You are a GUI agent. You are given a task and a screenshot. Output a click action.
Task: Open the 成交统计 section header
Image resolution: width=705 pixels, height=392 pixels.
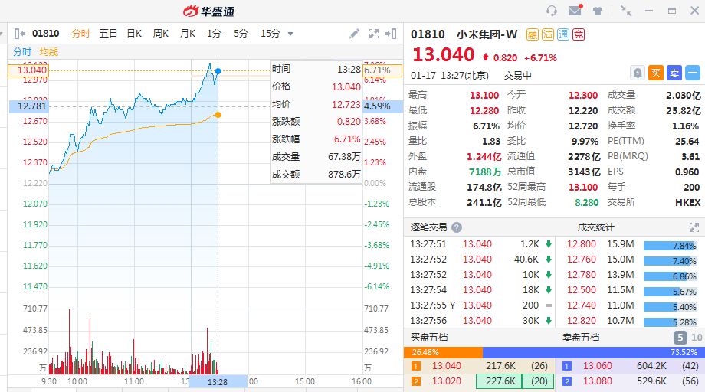coord(595,227)
